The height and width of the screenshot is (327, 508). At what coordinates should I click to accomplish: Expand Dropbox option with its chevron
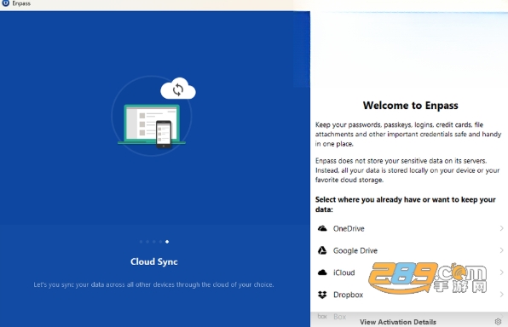click(501, 295)
